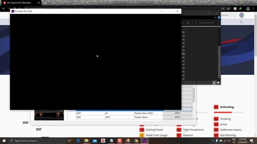The width and height of the screenshot is (257, 144).
Task: Click the Heading stat label
Action: pyautogui.click(x=225, y=119)
